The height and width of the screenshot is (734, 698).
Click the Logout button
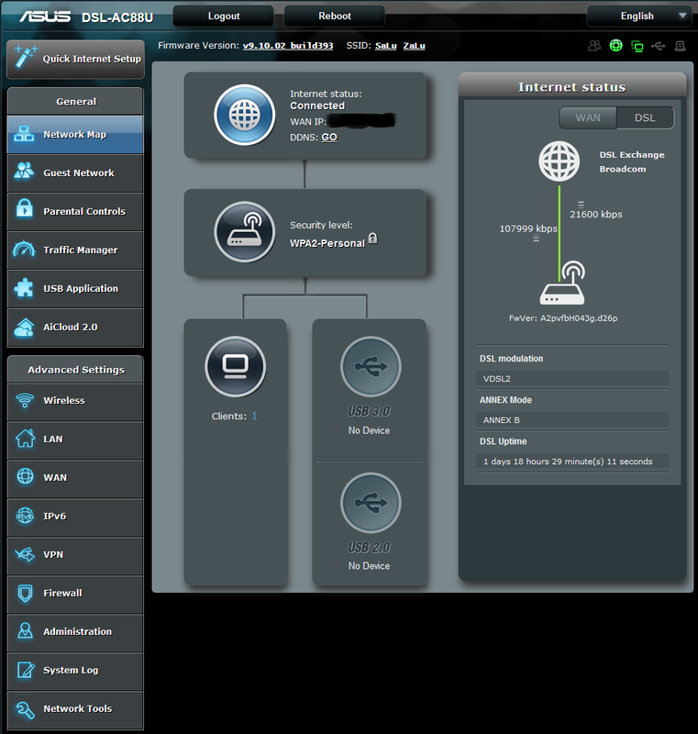pyautogui.click(x=224, y=16)
